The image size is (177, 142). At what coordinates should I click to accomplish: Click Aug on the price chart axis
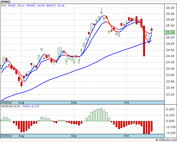(21, 102)
